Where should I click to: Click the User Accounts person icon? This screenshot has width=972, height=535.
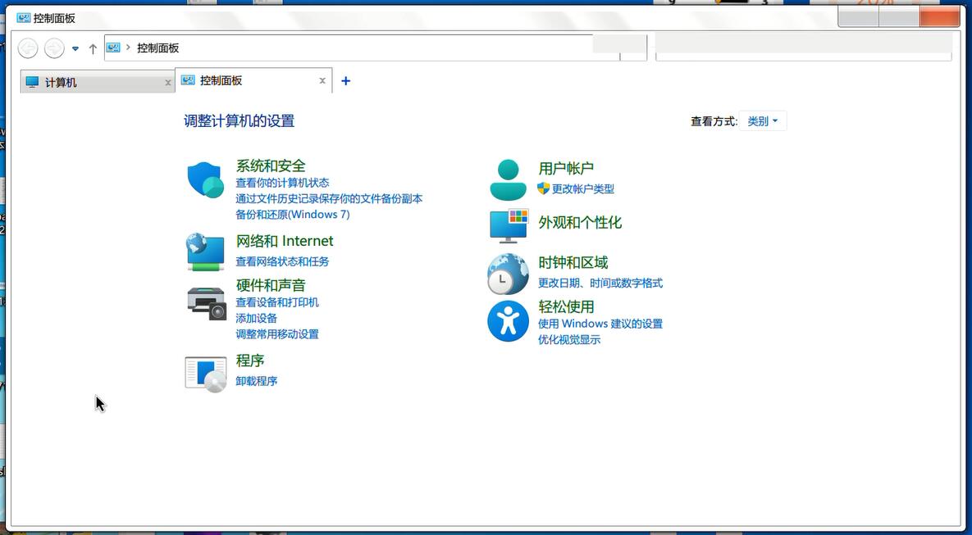pos(508,180)
